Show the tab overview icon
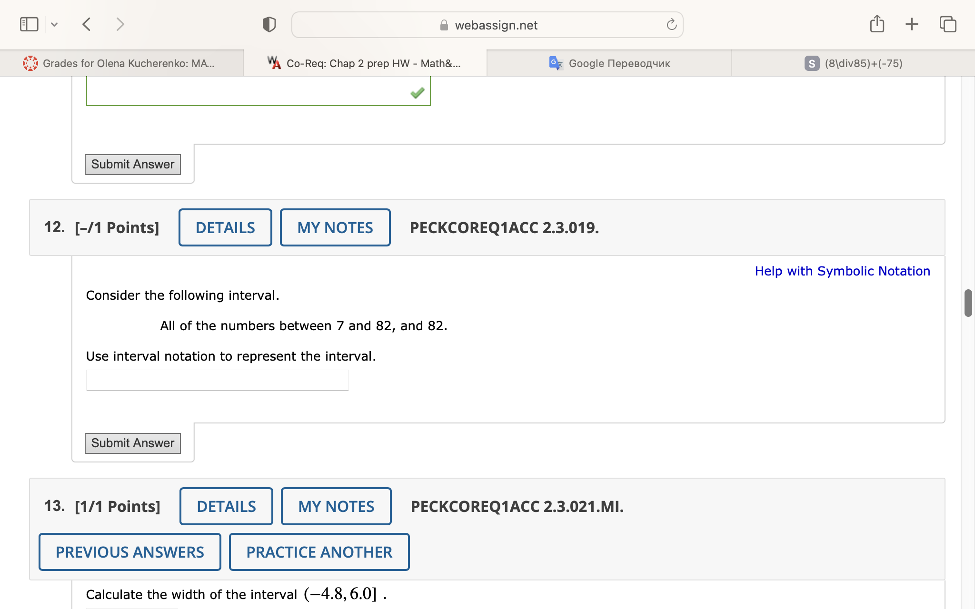975x609 pixels. [x=948, y=24]
